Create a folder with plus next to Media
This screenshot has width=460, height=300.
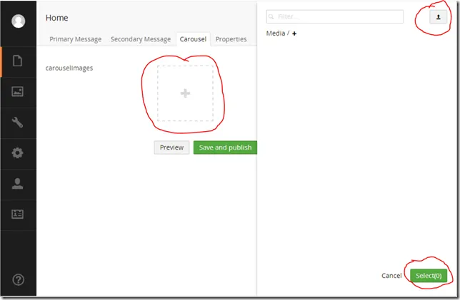click(294, 33)
